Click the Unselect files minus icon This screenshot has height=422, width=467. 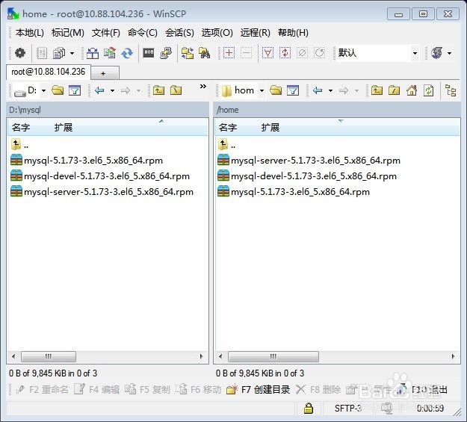coord(246,53)
